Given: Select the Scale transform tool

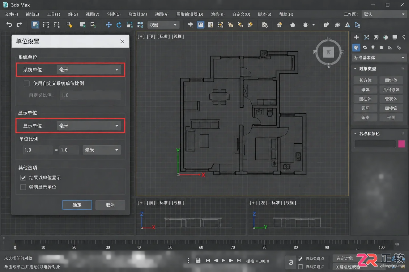Looking at the screenshot, I should click(130, 25).
